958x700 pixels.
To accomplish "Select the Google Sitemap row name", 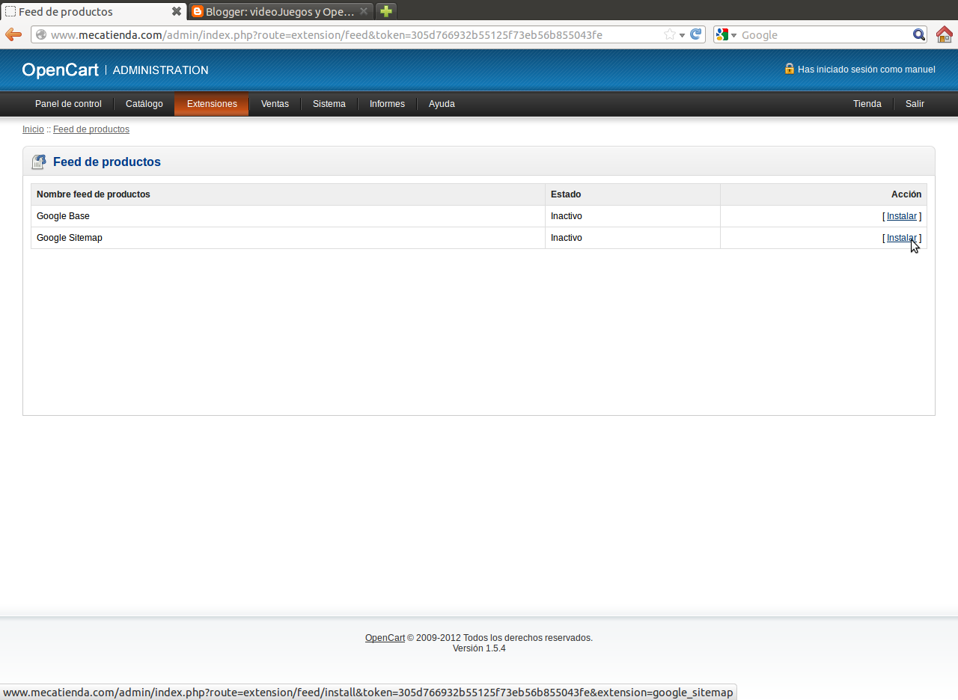I will tap(70, 238).
